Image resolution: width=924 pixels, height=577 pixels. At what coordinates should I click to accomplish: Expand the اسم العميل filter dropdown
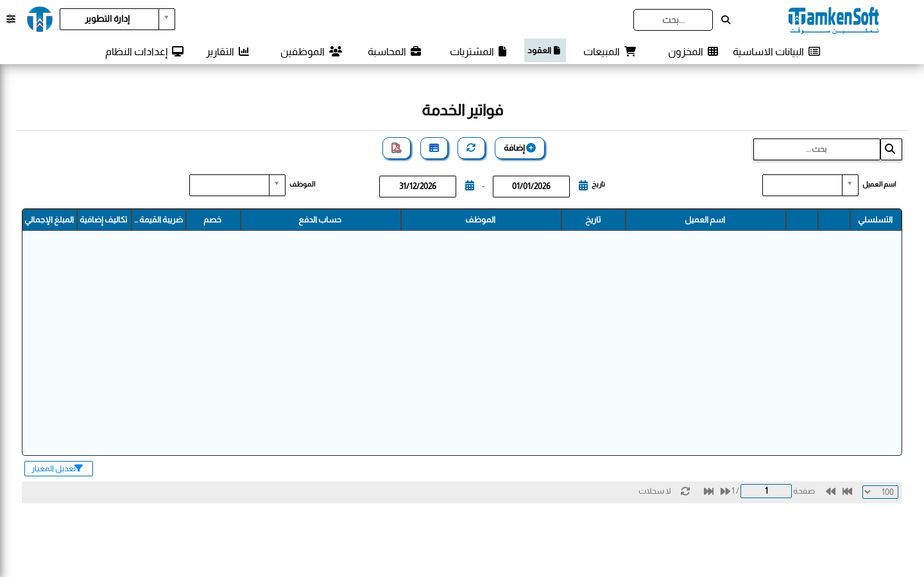pos(850,185)
